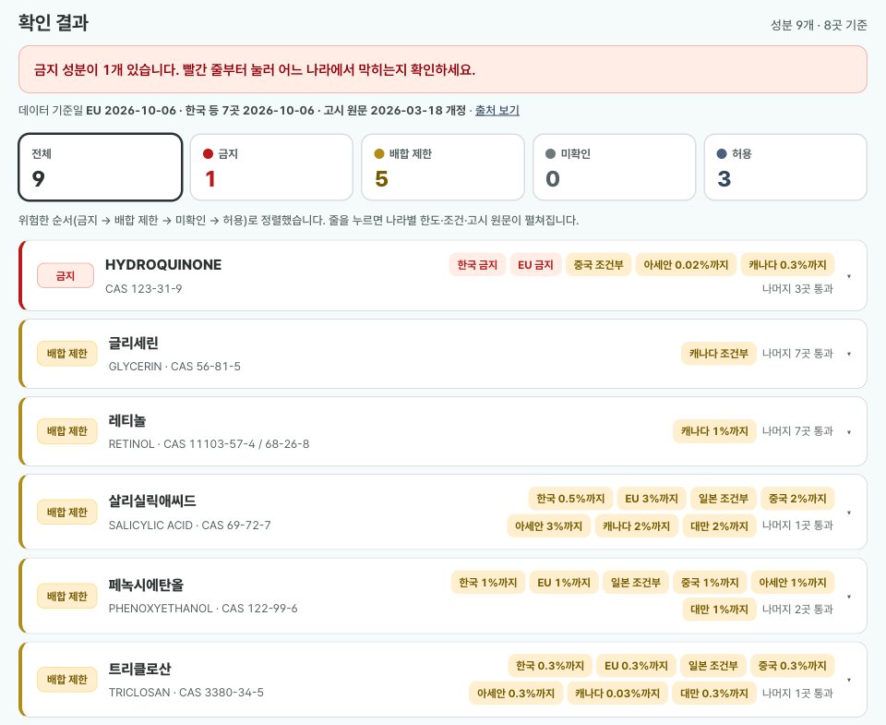This screenshot has height=725, width=886.
Task: Click the 대만 2%까지 tag
Action: pos(719,526)
